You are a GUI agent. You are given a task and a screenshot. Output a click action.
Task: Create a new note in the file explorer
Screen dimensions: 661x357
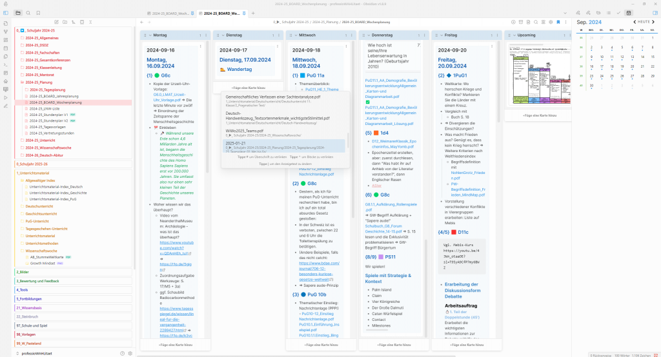pos(56,22)
